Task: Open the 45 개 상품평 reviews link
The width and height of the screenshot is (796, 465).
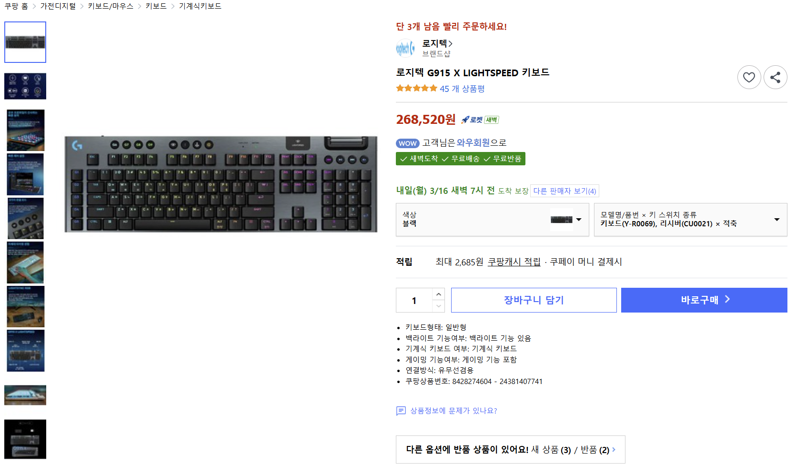Action: tap(462, 89)
